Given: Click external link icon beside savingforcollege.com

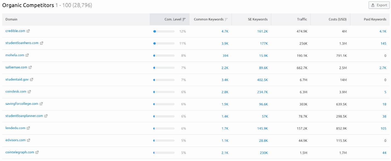Looking at the screenshot, I should tap(41, 104).
